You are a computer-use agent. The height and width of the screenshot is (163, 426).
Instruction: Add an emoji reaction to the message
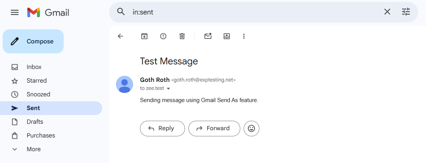(251, 128)
